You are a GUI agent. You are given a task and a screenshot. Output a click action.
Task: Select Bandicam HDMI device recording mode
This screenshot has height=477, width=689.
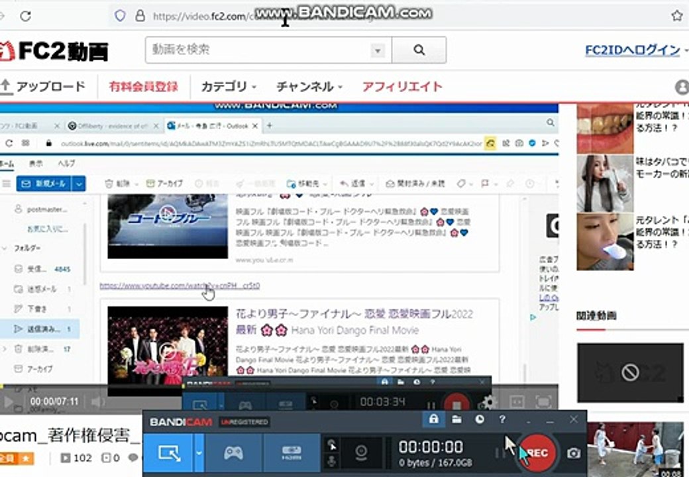point(291,452)
